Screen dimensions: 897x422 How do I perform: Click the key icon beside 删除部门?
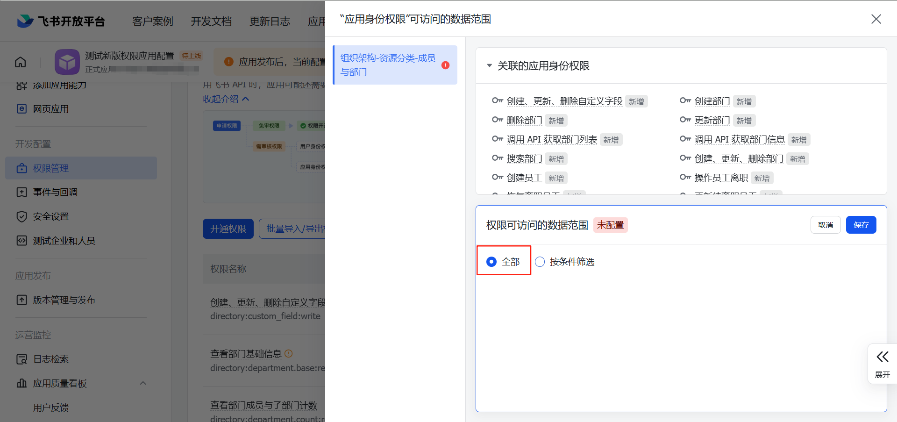click(x=498, y=120)
